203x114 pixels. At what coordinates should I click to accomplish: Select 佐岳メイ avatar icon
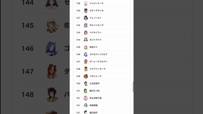86,47
